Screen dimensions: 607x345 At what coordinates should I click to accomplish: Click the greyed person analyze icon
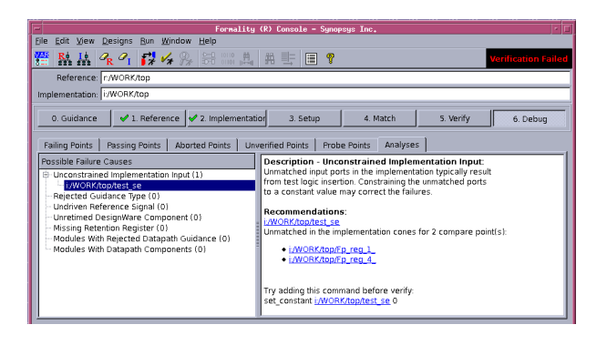[185, 59]
